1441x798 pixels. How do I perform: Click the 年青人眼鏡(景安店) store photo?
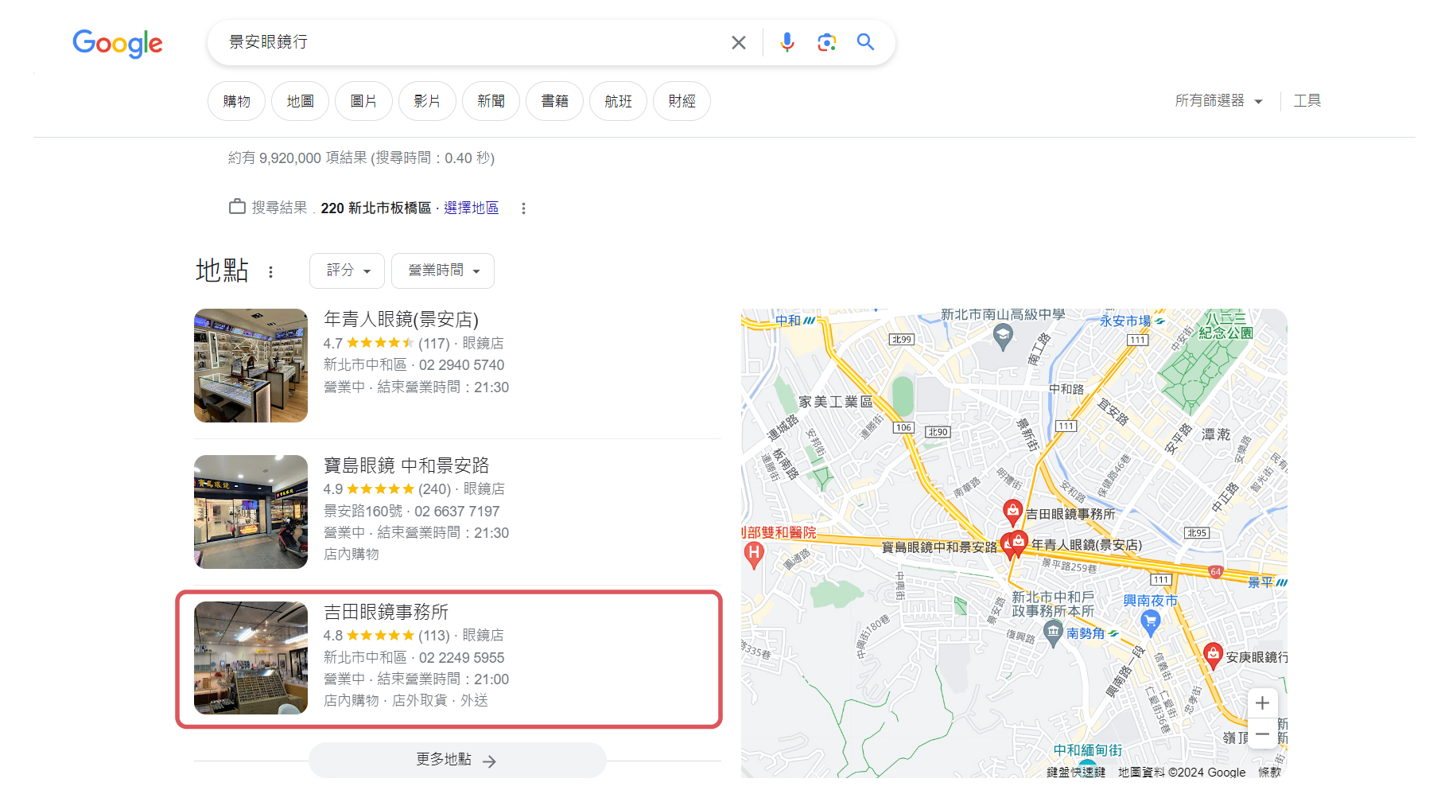tap(251, 365)
